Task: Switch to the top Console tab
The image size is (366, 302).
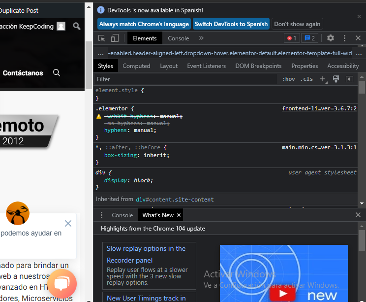Action: pyautogui.click(x=179, y=38)
